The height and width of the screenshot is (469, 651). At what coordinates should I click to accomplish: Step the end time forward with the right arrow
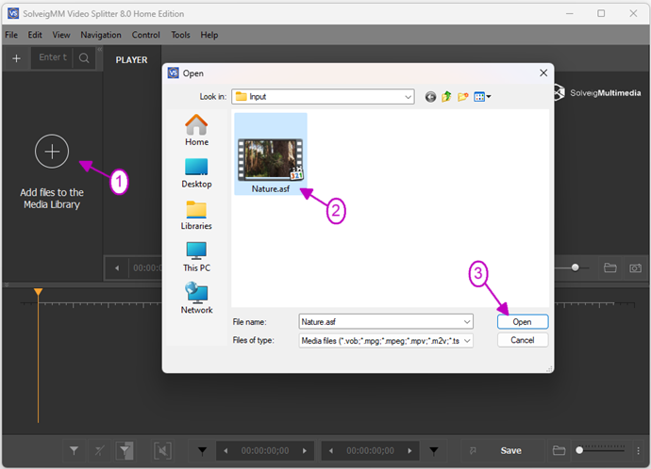tap(409, 451)
